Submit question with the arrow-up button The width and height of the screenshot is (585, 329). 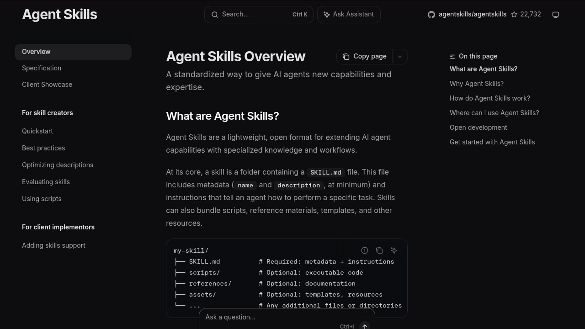365,326
